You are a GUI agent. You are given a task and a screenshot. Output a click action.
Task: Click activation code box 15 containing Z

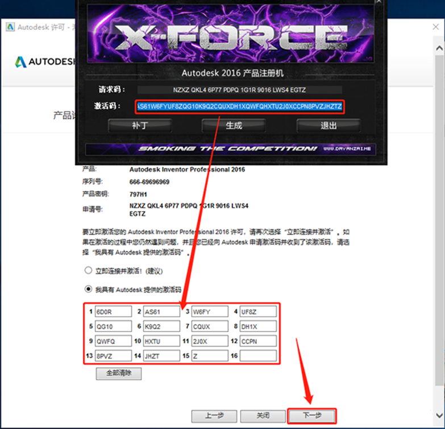pos(210,356)
